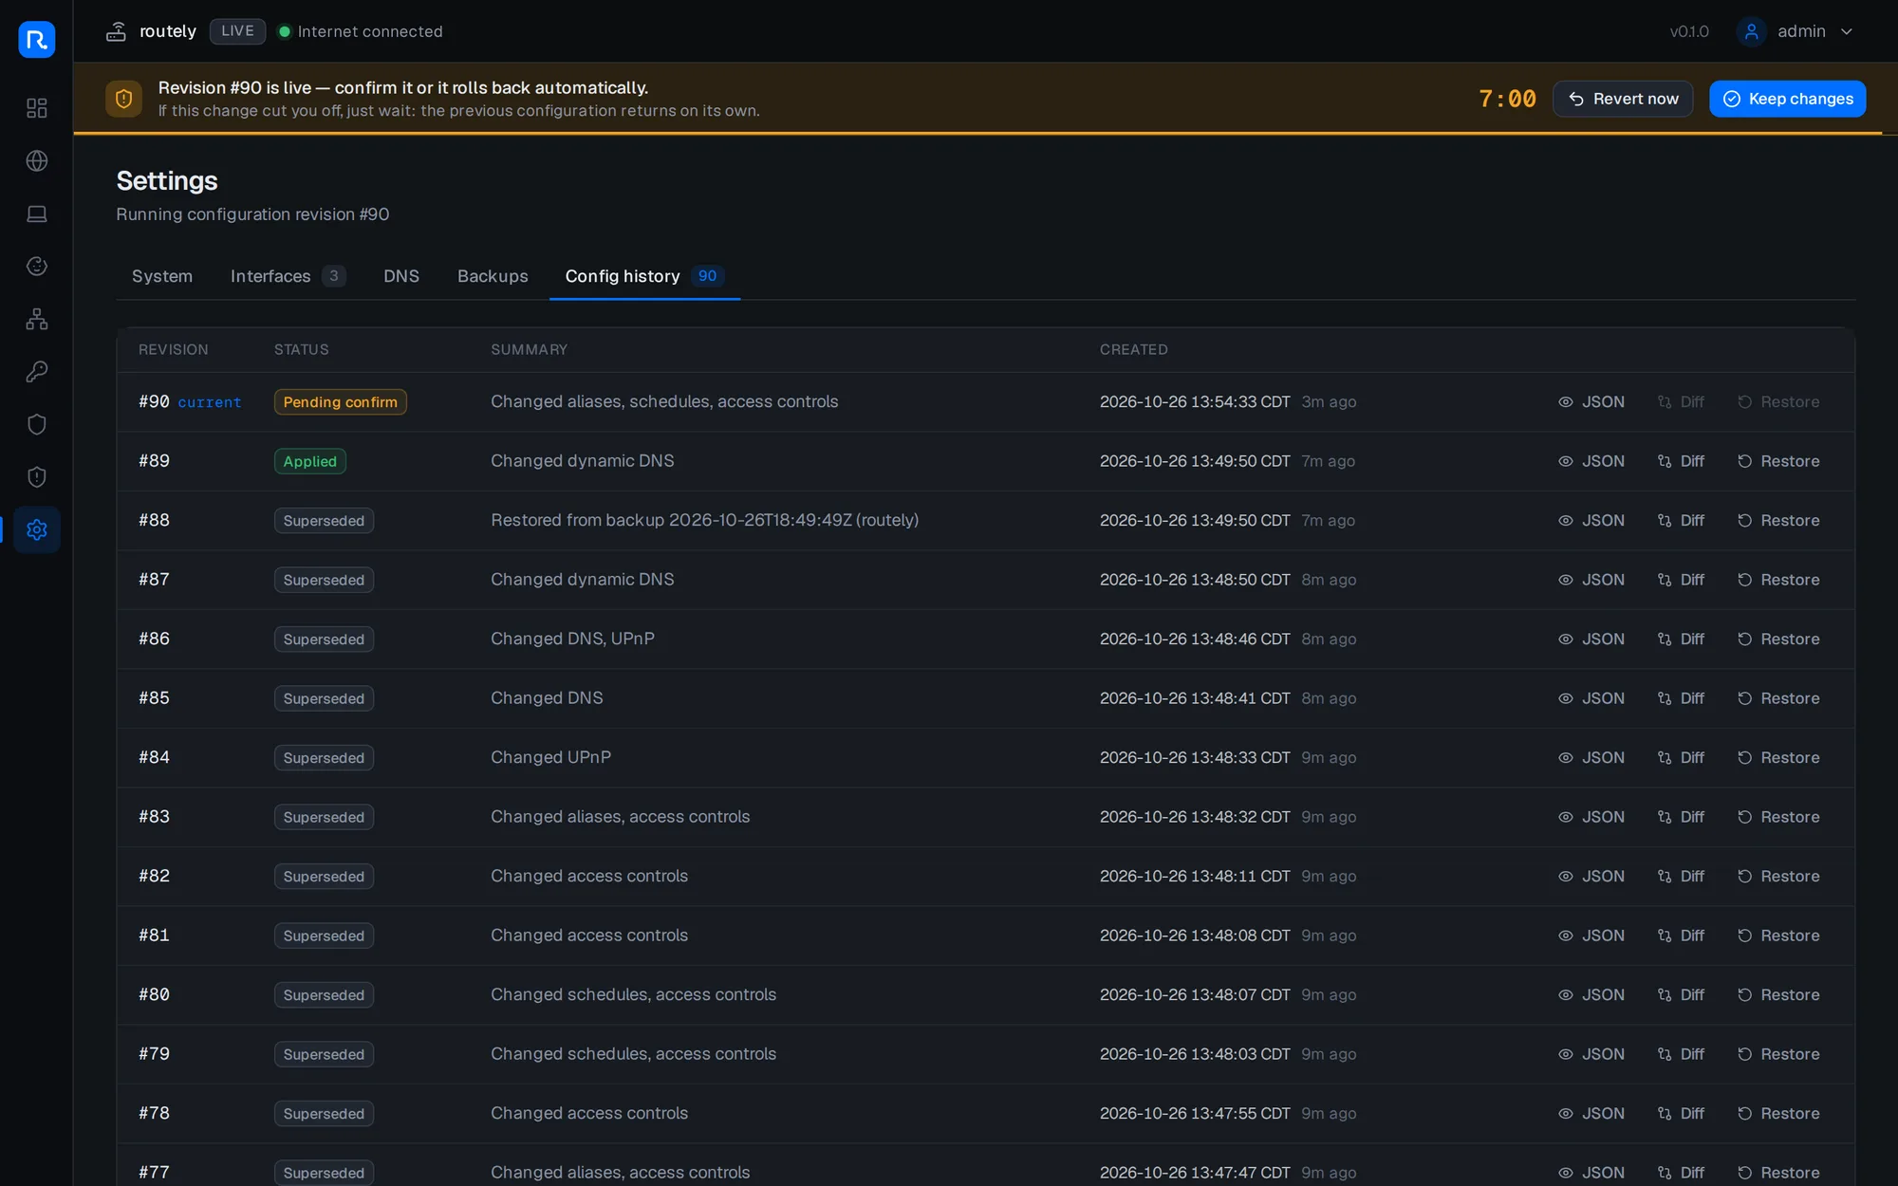The height and width of the screenshot is (1186, 1898).
Task: Switch to the System tab
Action: (162, 276)
